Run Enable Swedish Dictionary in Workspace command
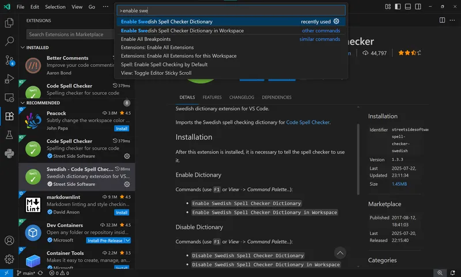461x277 pixels. point(231,31)
